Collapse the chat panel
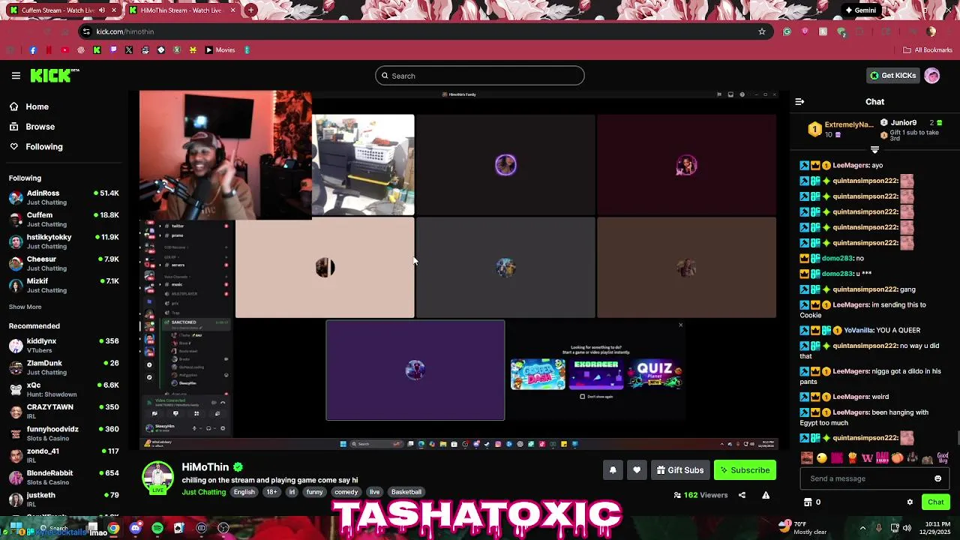 coord(799,101)
